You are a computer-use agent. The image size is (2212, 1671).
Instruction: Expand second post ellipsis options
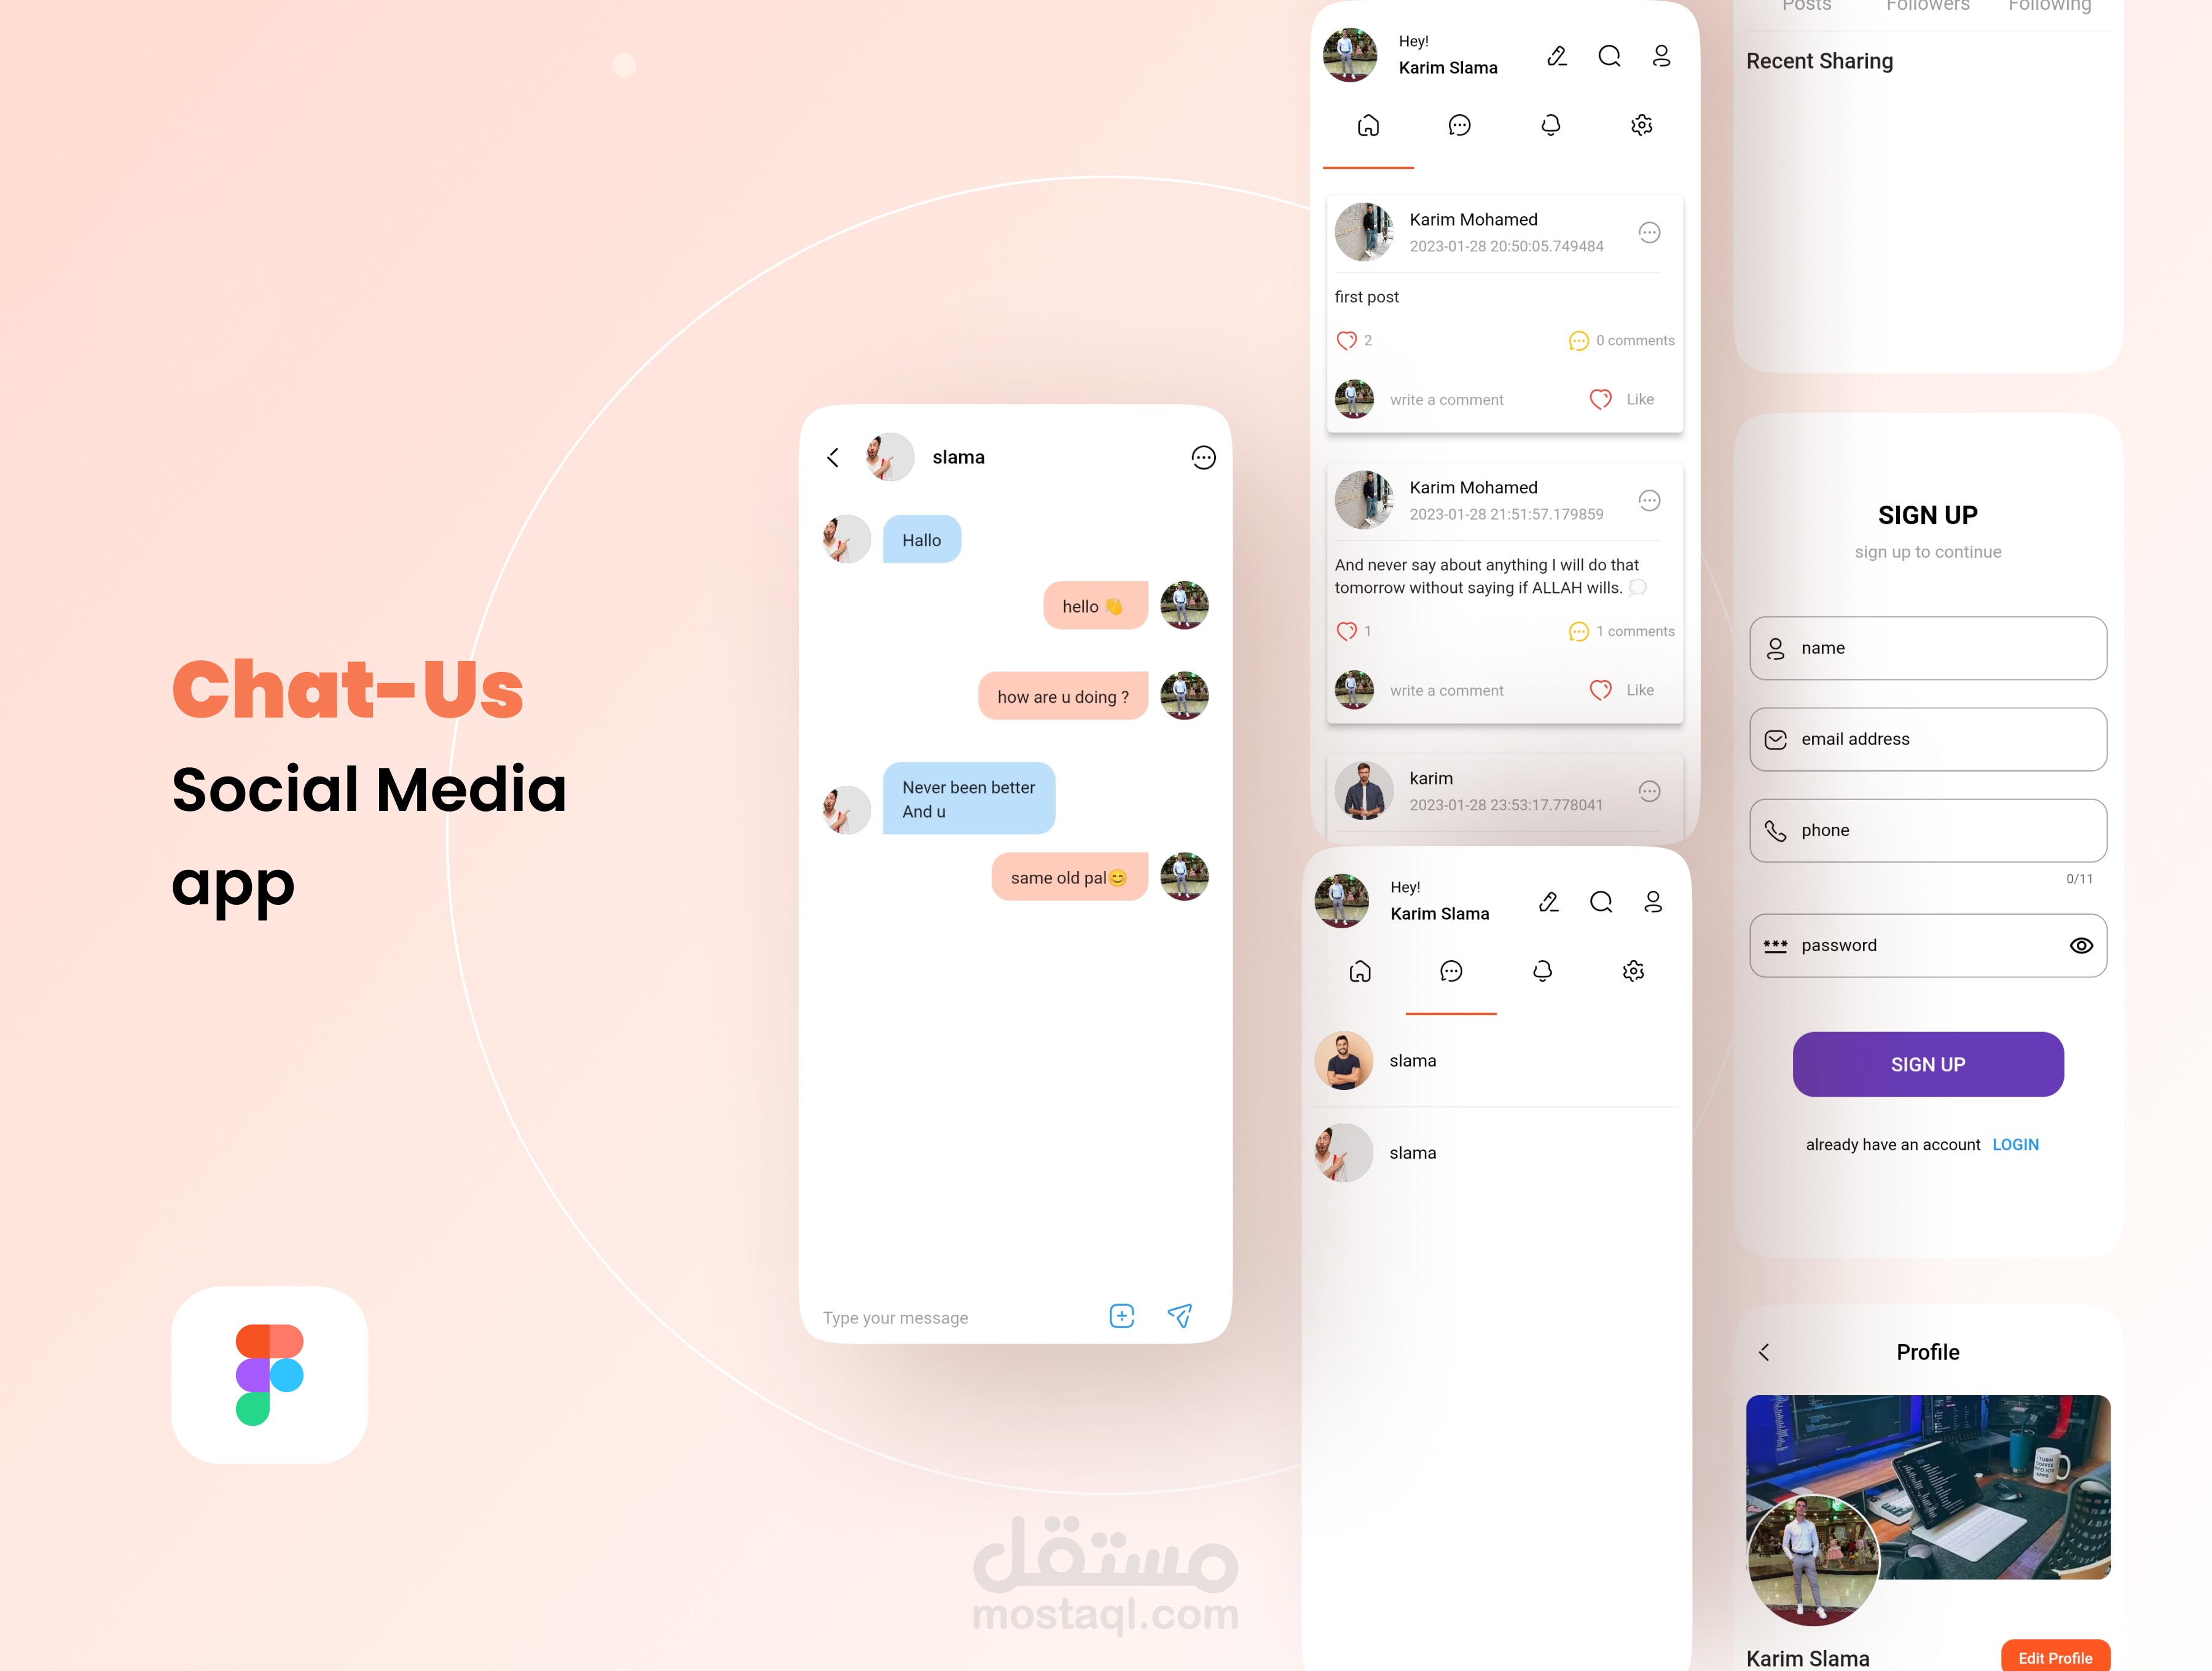pyautogui.click(x=1650, y=498)
